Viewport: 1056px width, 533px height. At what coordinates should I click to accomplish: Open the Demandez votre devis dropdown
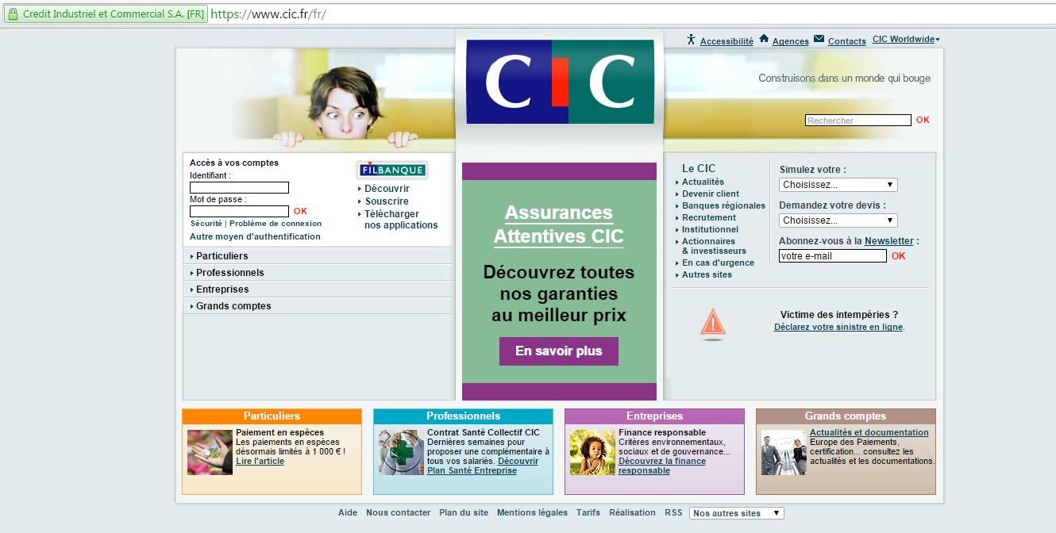(838, 220)
